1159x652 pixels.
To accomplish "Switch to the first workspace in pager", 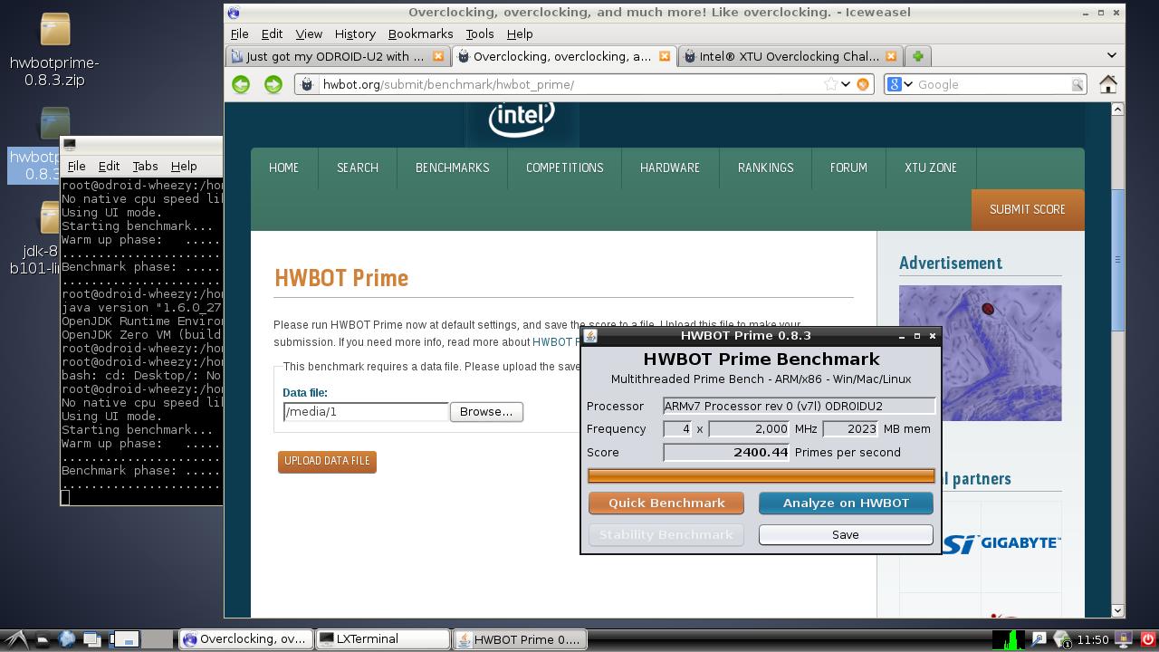I will coord(126,638).
